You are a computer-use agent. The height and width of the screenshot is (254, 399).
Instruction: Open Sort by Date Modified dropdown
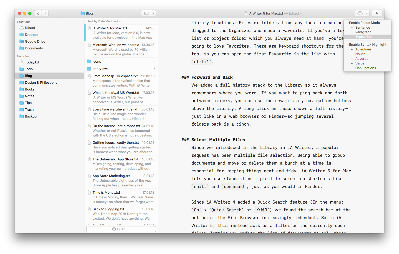(x=104, y=21)
